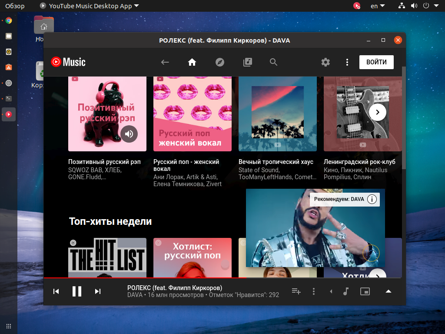Screen dimensions: 445x334
Task: Click the add to playlist icon
Action: click(x=296, y=291)
